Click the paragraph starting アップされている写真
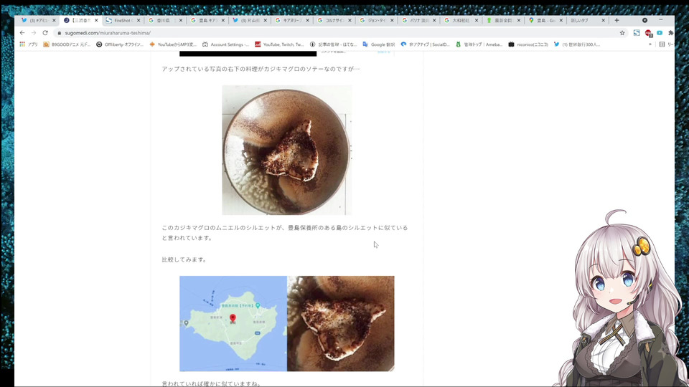Screen dimensions: 689x387 point(261,69)
